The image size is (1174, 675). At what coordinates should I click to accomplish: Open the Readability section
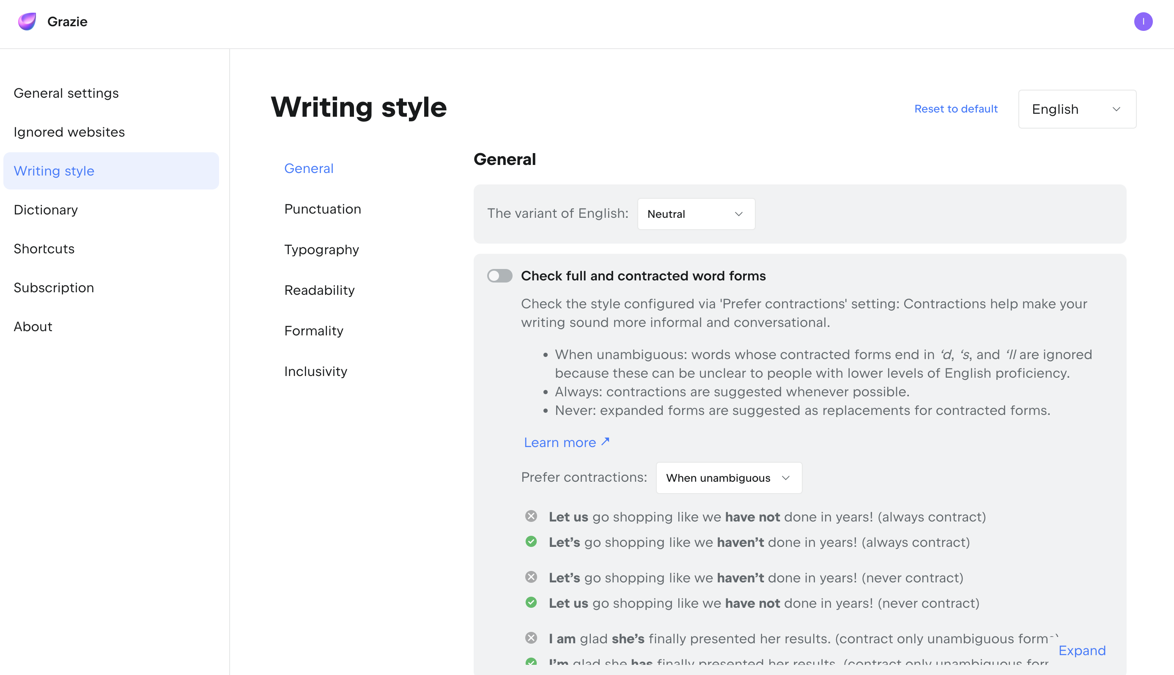[x=319, y=290]
